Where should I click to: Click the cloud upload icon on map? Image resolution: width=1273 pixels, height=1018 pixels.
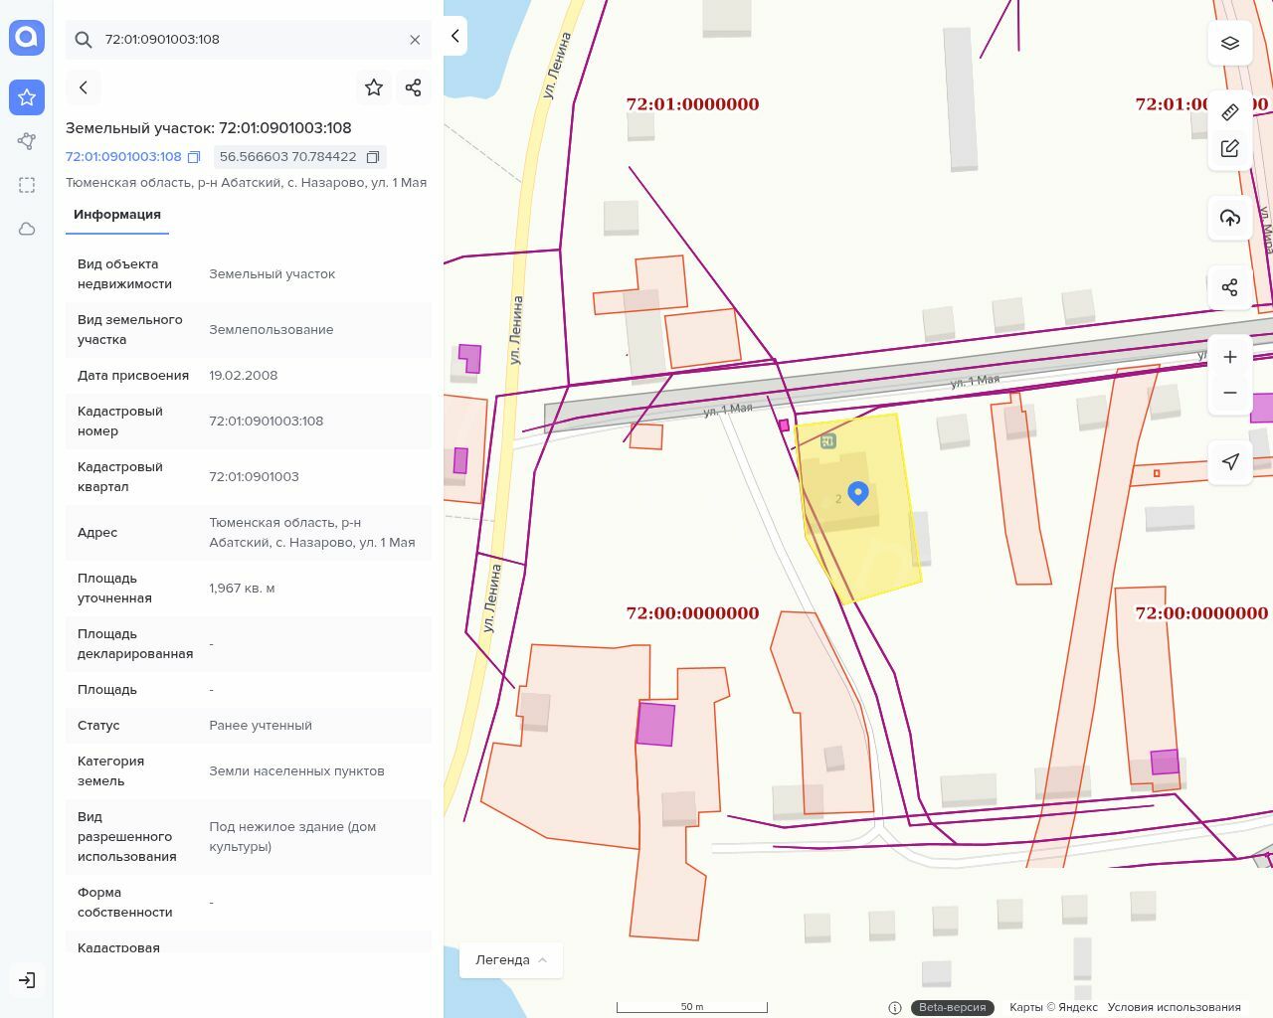click(x=1229, y=218)
